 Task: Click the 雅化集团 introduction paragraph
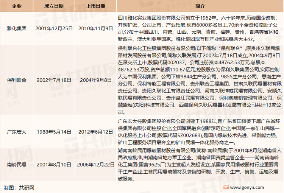(x=198, y=28)
